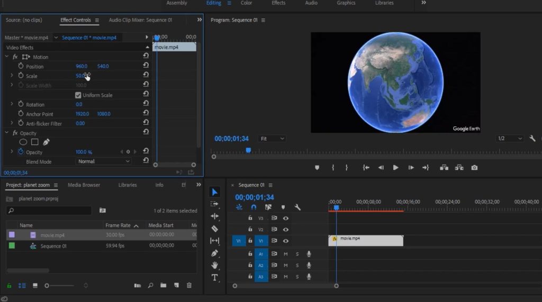542x302 pixels.
Task: Open Audio Clip Mixer tab
Action: tap(140, 20)
